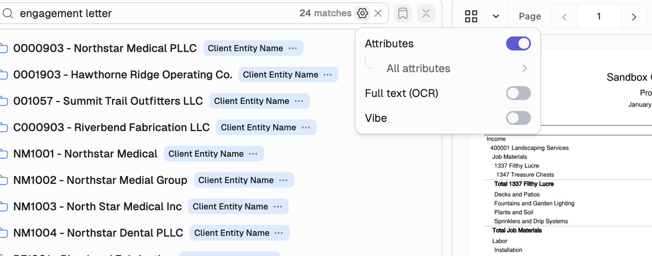The width and height of the screenshot is (652, 256).
Task: Click Total 1337 Filthy Lucre line in preview
Action: tap(524, 184)
